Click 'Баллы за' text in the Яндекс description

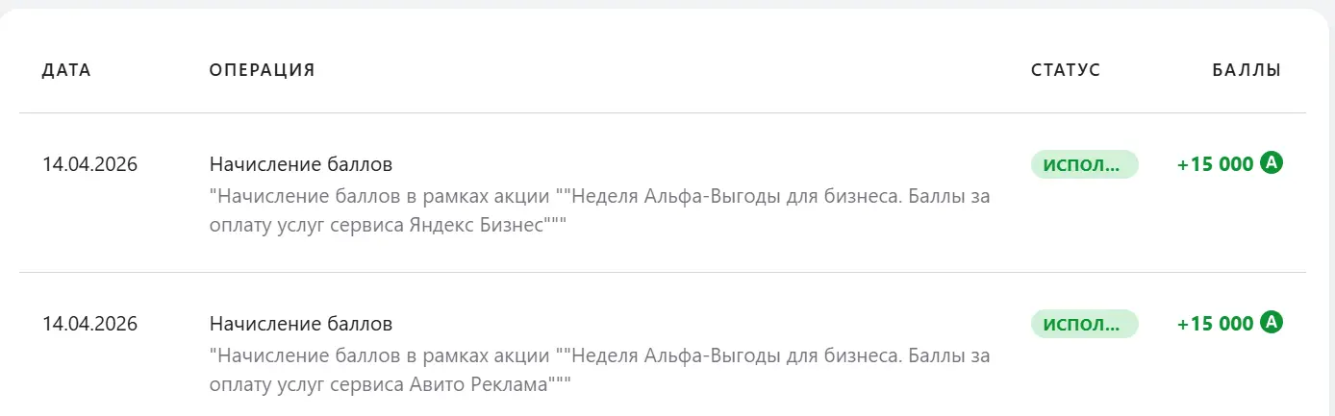[950, 196]
